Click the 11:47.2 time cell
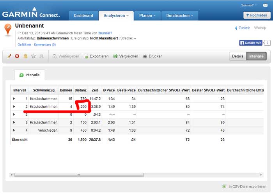 click(95, 99)
